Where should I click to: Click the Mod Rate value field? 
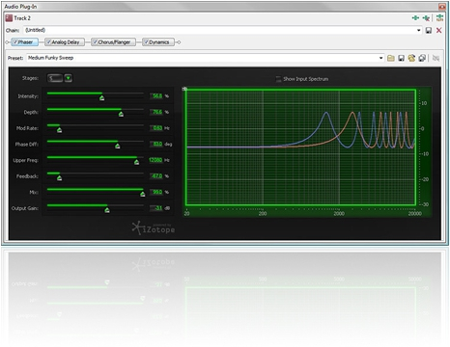pos(156,128)
